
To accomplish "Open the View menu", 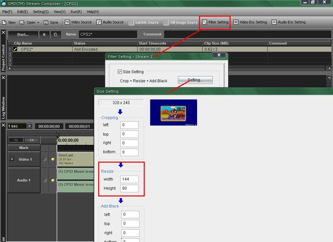I will tap(60, 12).
